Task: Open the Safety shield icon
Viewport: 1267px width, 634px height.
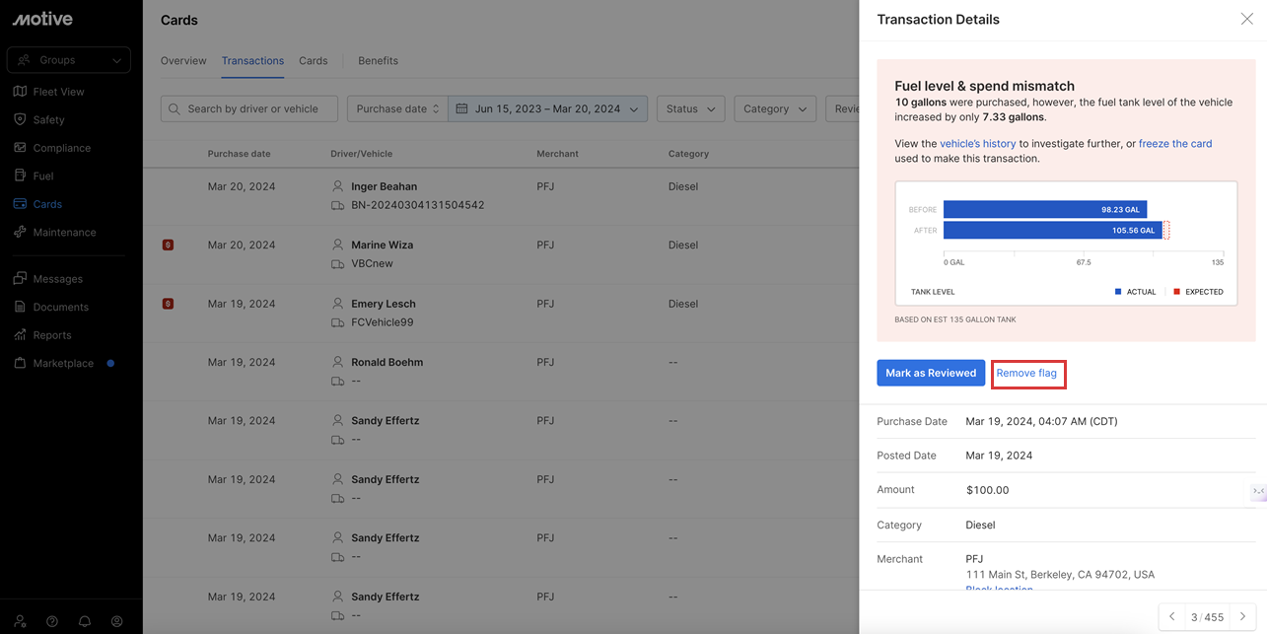Action: [x=20, y=119]
